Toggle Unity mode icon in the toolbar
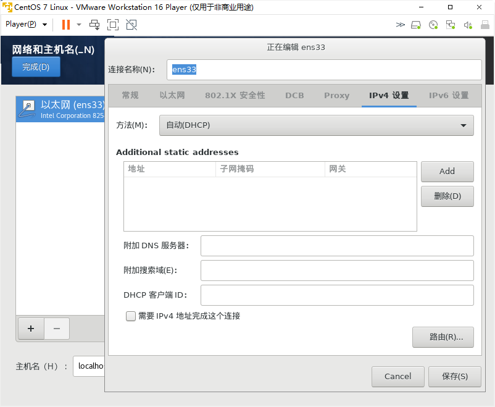This screenshot has height=407, width=495. pyautogui.click(x=131, y=25)
